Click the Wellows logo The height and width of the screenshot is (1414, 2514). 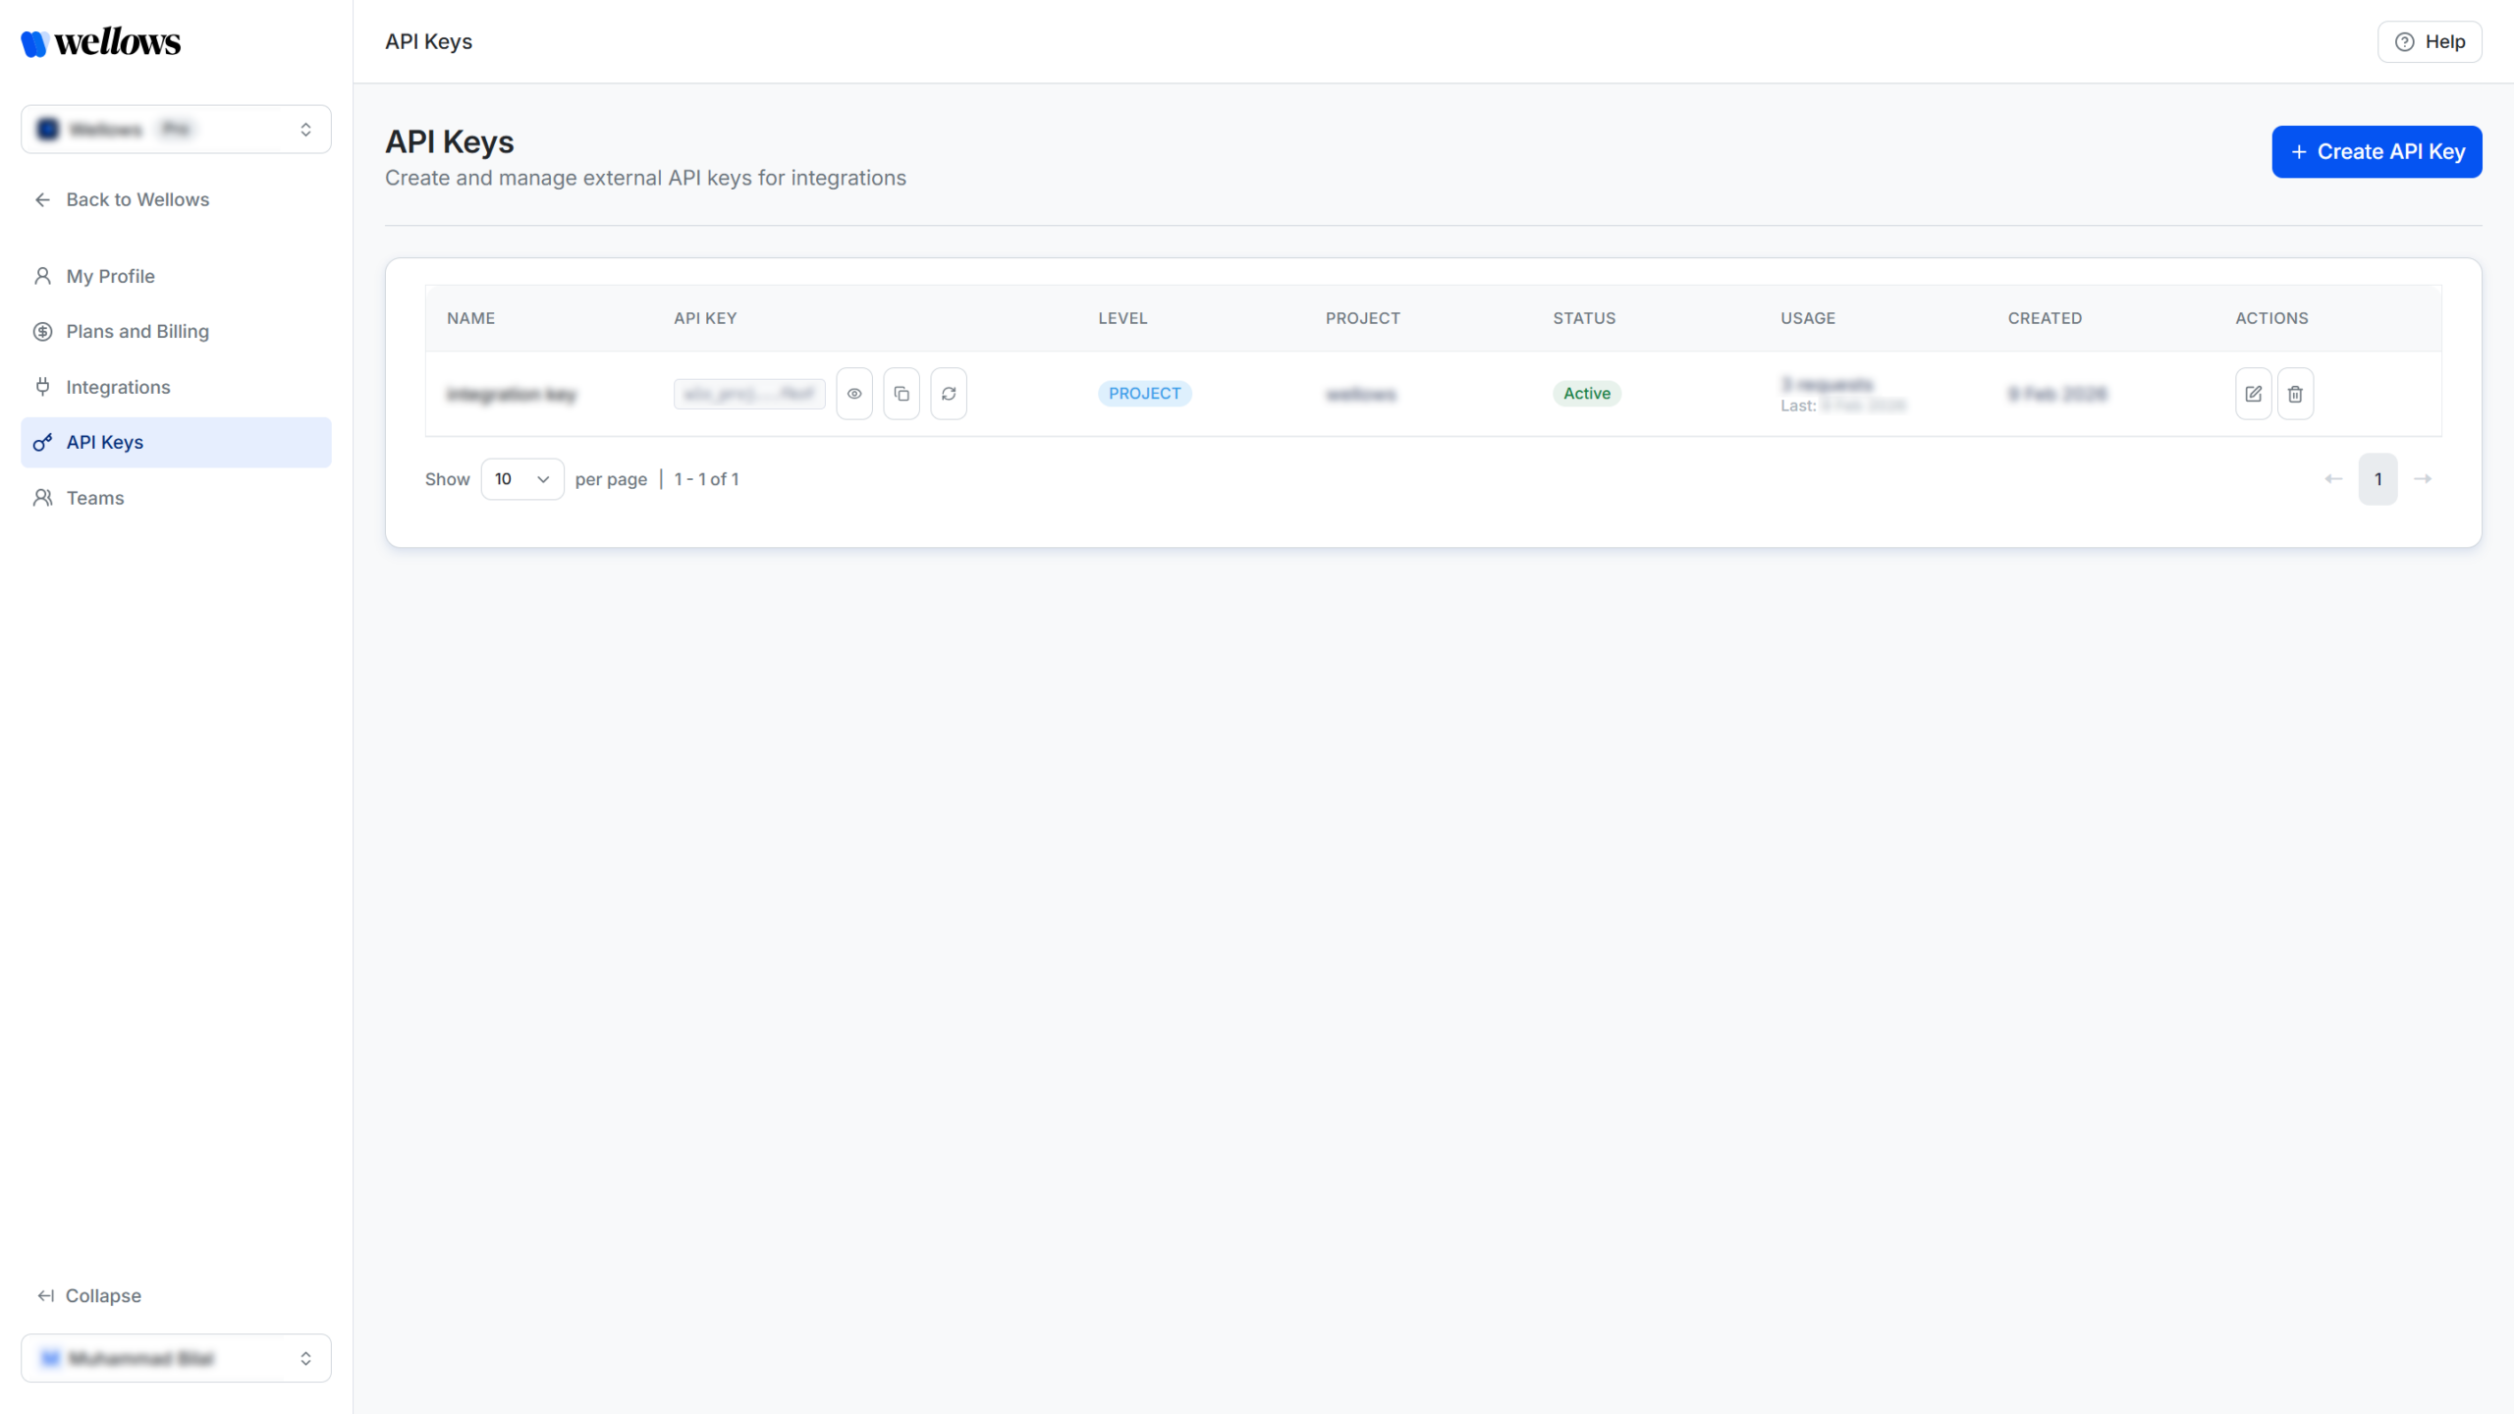coord(100,42)
